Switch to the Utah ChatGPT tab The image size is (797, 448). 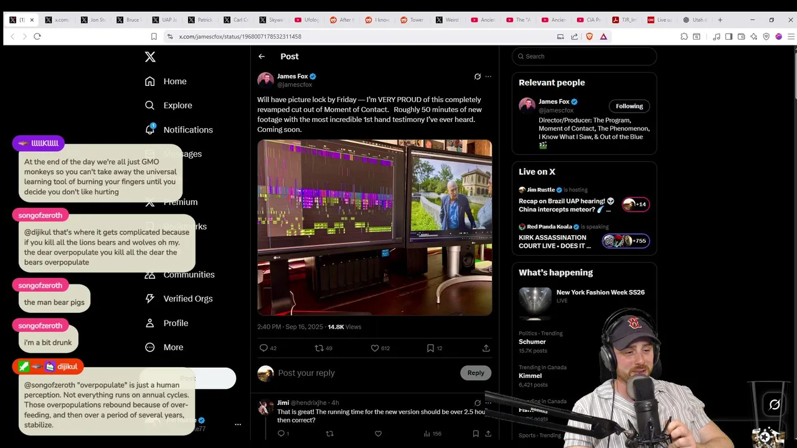694,20
